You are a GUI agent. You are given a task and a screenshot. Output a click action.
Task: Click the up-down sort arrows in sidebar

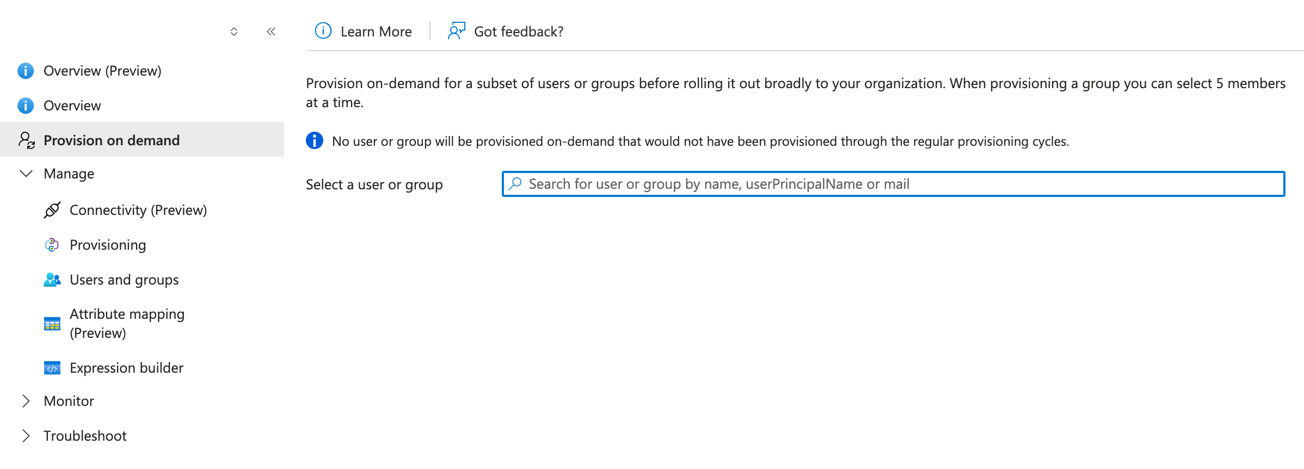[234, 32]
